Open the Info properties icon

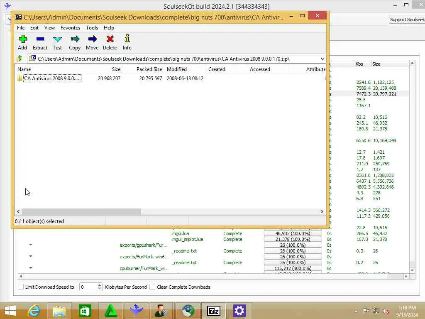127,43
